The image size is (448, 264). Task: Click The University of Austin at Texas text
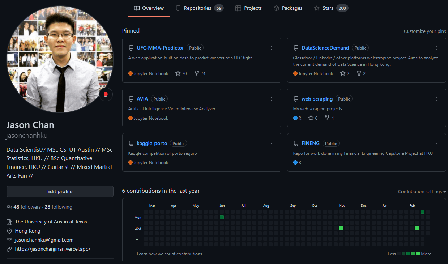tap(51, 222)
